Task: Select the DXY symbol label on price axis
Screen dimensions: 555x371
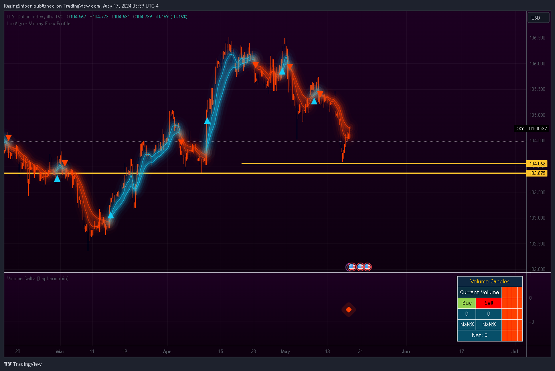Action: pyautogui.click(x=519, y=129)
